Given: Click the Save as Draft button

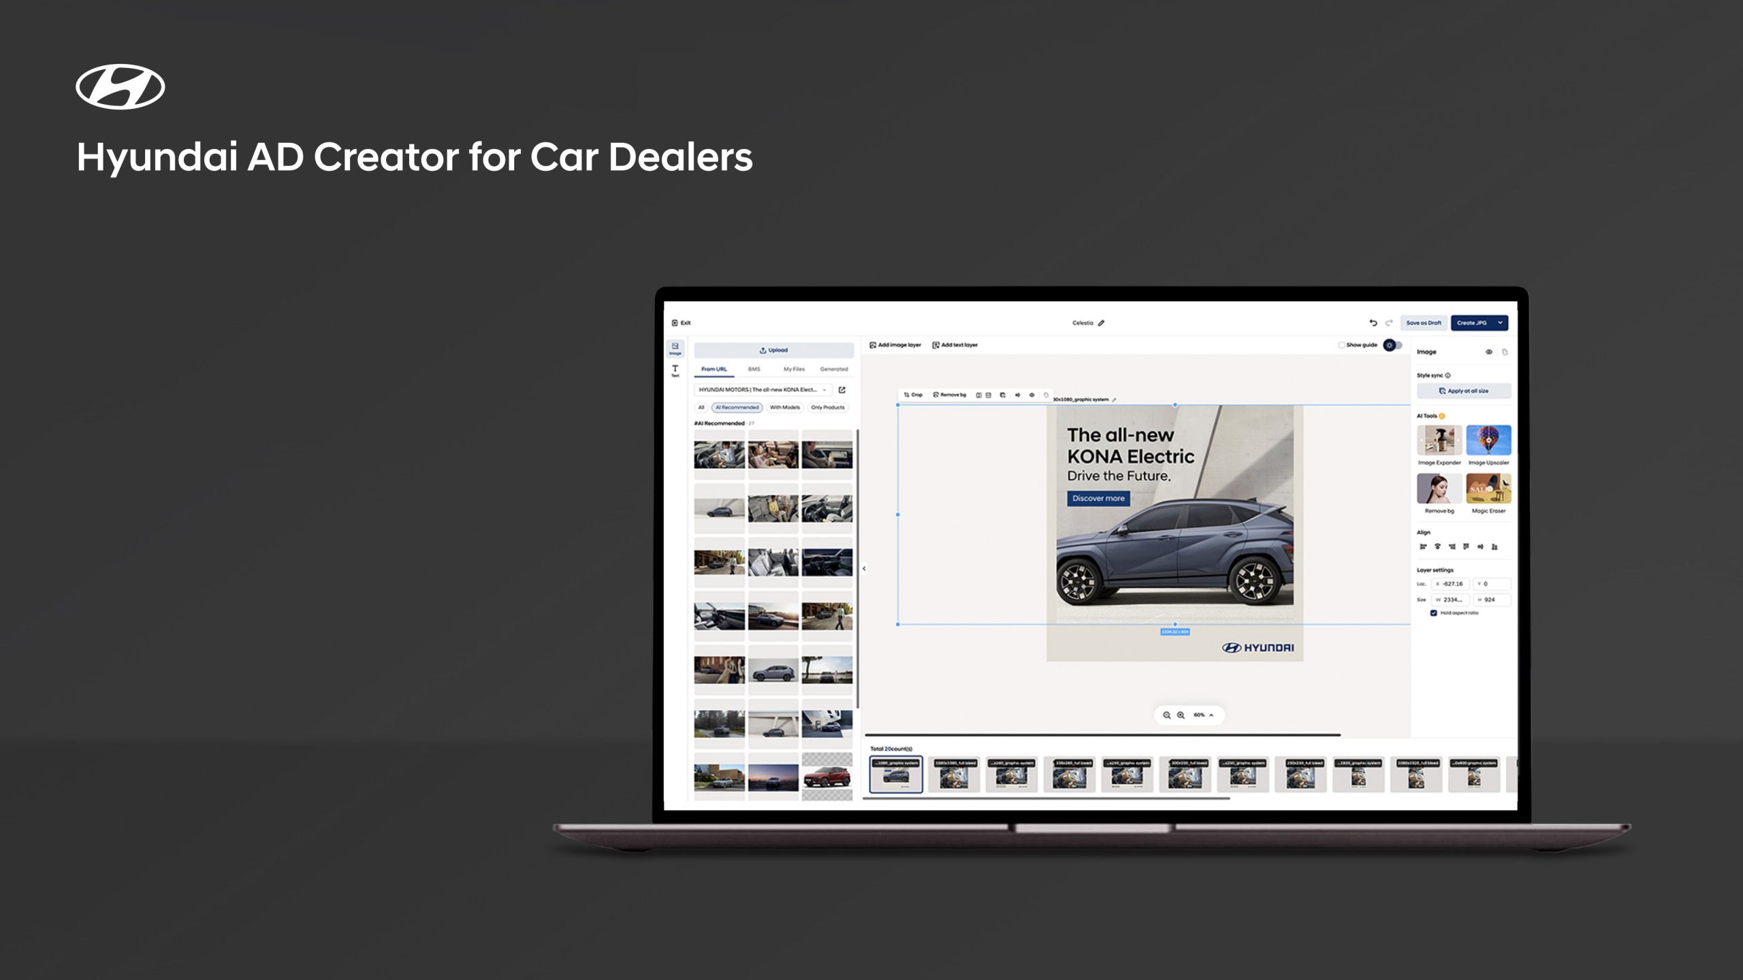Looking at the screenshot, I should 1423,323.
